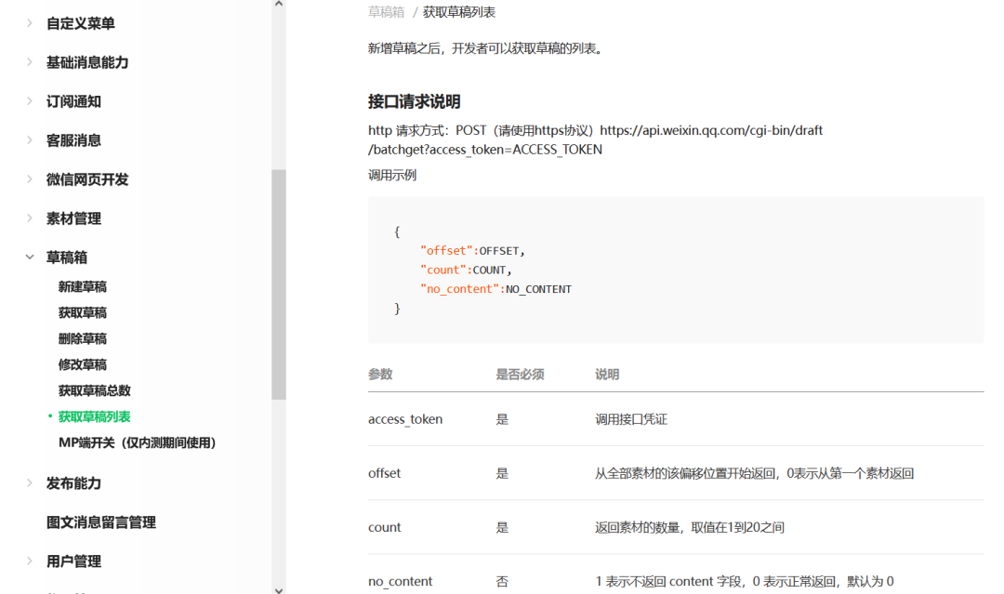This screenshot has width=1004, height=594.
Task: Click the 调用接口凭证 description cell
Action: tap(631, 419)
